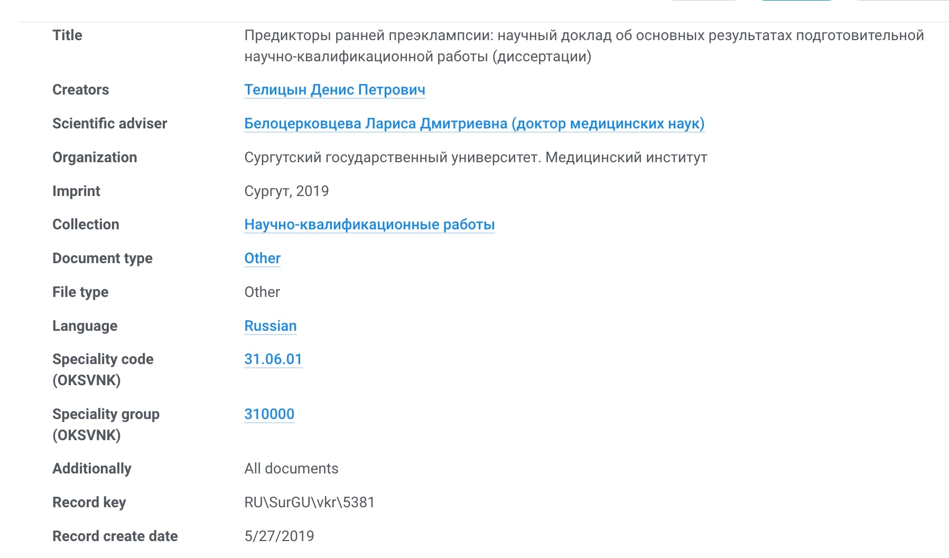Click the 'Collection' field label
Image resolution: width=949 pixels, height=558 pixels.
coord(86,225)
